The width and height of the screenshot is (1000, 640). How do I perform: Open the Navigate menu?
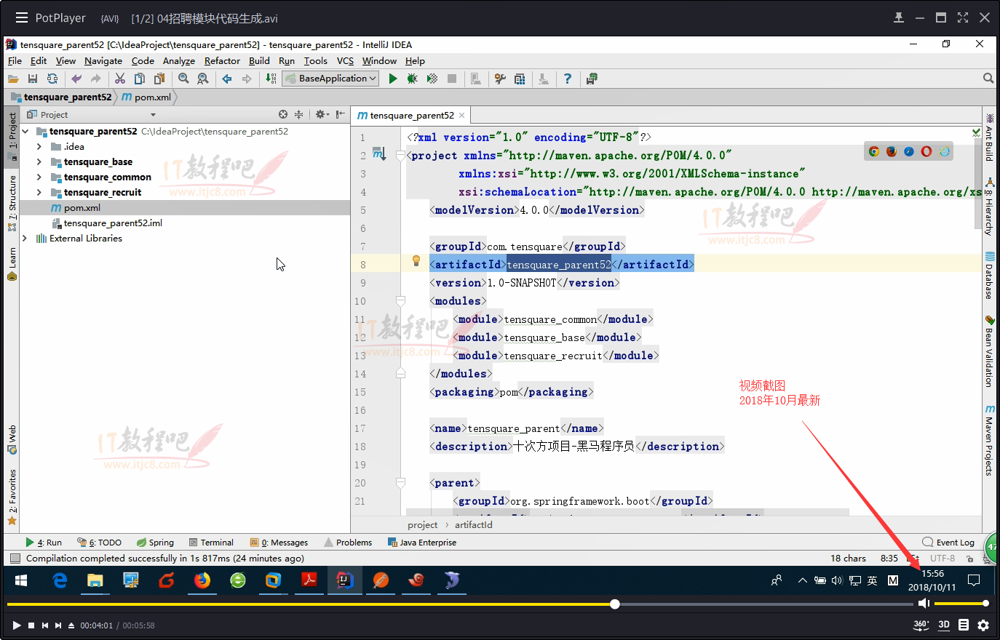103,61
